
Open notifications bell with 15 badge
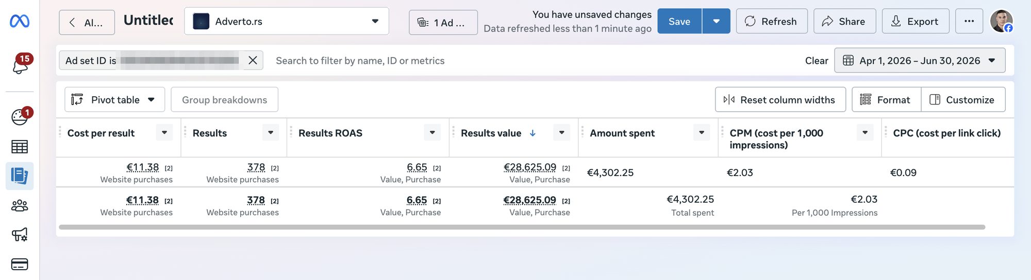21,65
